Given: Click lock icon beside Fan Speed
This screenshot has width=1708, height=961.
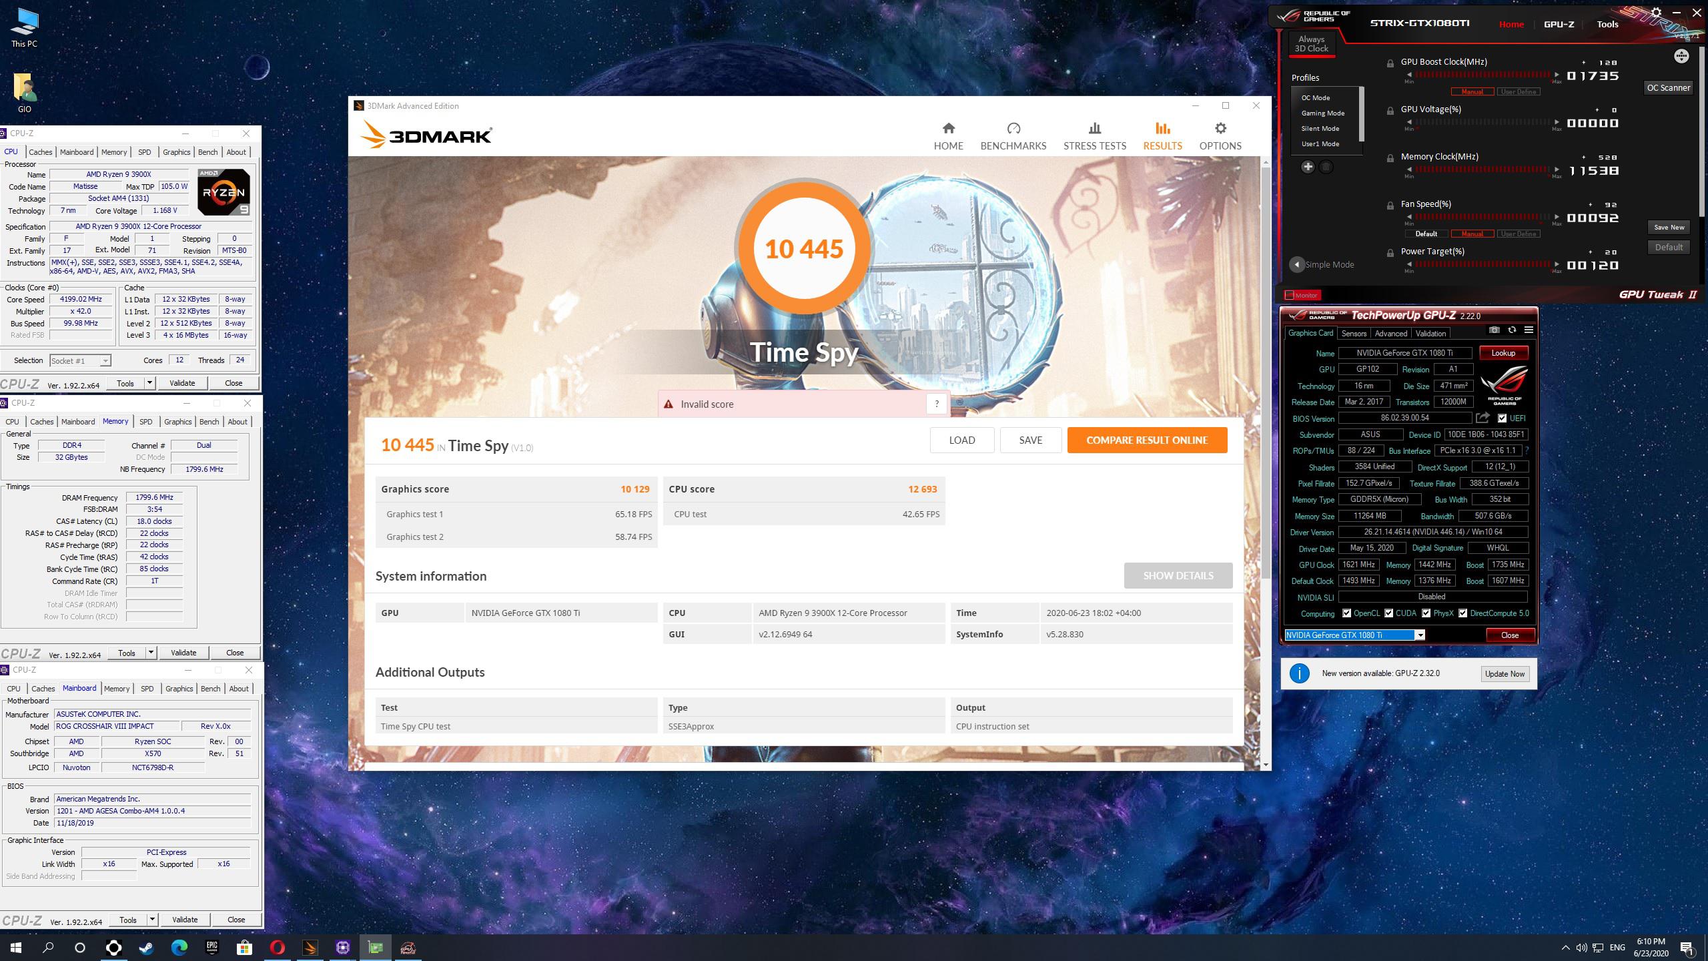Looking at the screenshot, I should (1390, 206).
